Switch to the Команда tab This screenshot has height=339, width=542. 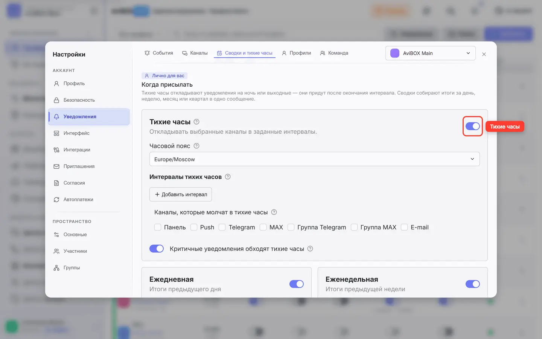[334, 53]
